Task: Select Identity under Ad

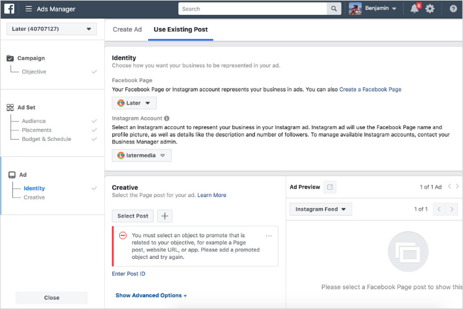Action: pyautogui.click(x=34, y=188)
